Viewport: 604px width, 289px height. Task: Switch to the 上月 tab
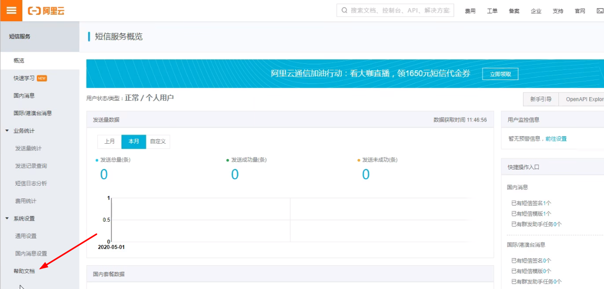[x=109, y=141]
